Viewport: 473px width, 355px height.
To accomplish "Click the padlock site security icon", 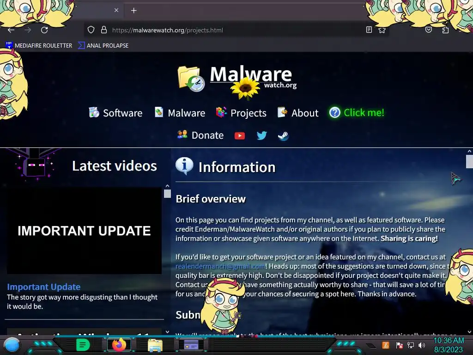I will (104, 30).
